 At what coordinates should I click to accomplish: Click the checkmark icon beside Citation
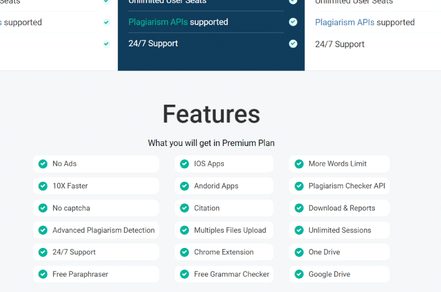pos(185,208)
